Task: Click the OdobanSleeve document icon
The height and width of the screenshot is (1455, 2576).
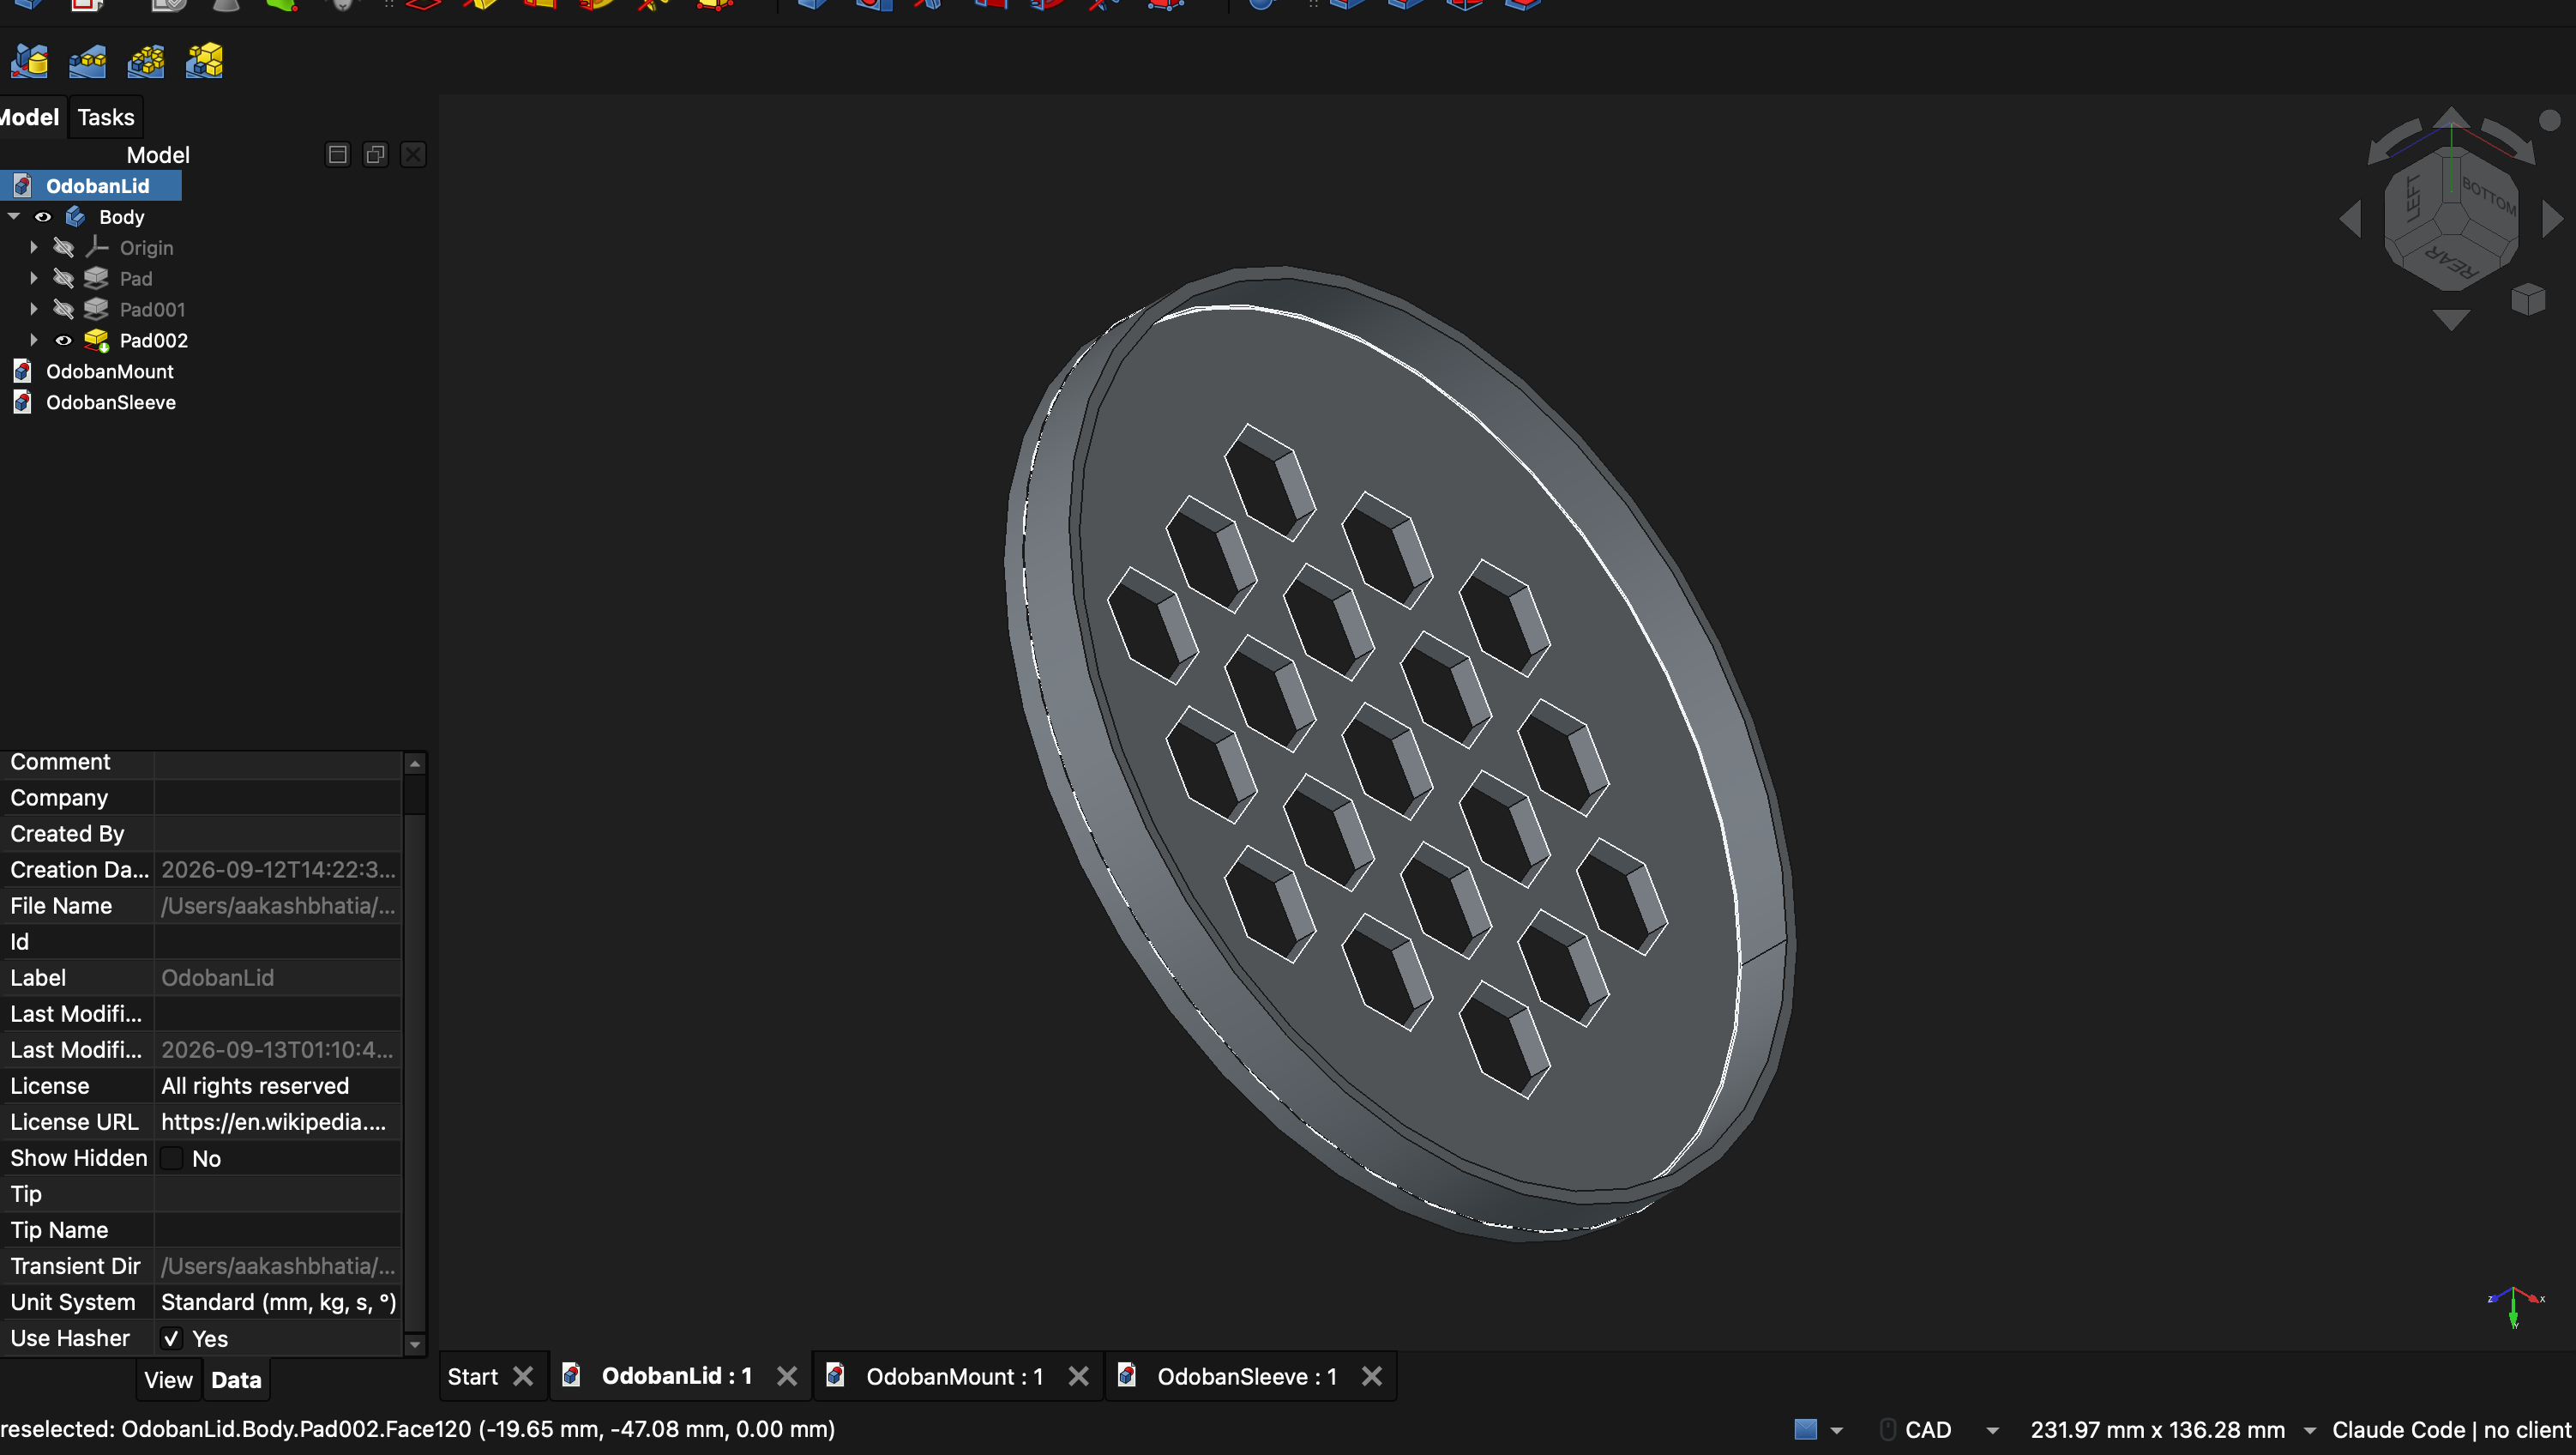Action: (22, 402)
